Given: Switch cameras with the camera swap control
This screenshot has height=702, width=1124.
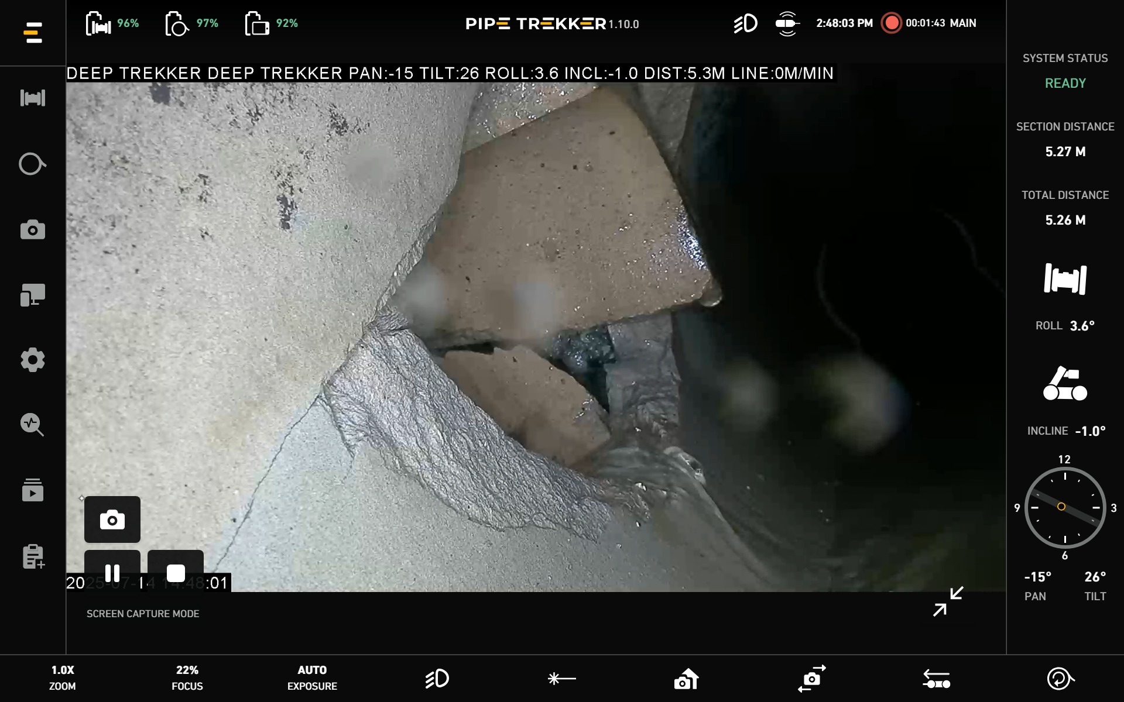Looking at the screenshot, I should [811, 679].
